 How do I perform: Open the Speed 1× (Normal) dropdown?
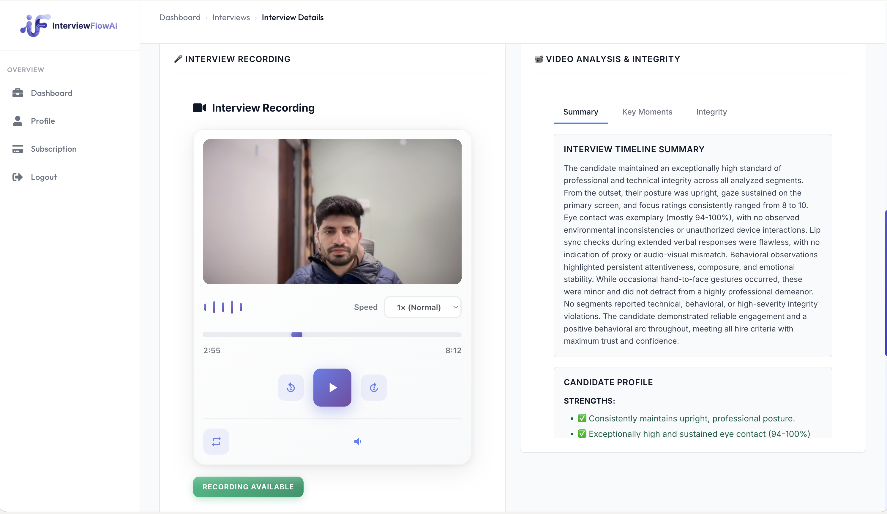click(x=419, y=307)
